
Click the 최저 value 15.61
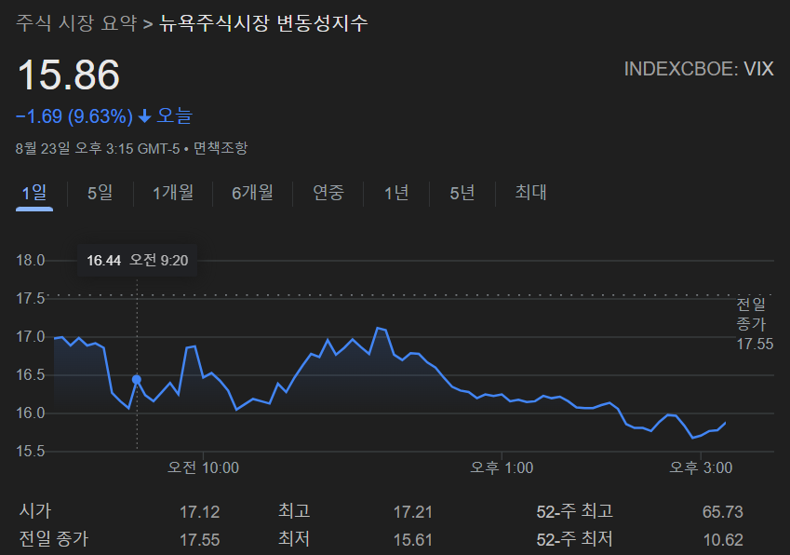412,540
